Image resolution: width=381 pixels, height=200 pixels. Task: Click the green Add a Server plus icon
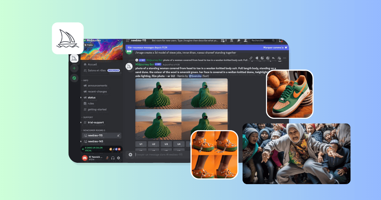point(74,68)
